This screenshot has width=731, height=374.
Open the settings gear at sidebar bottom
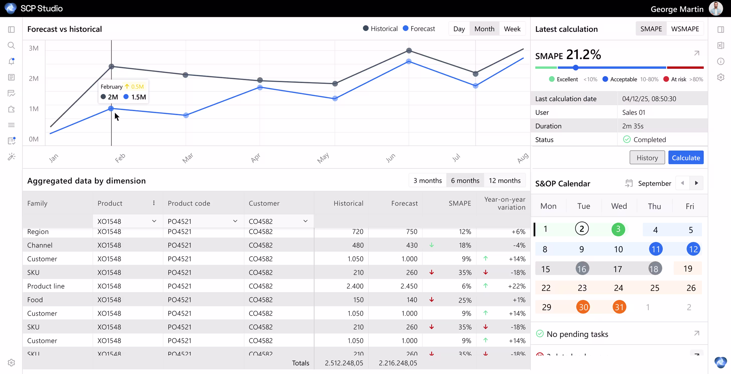(x=11, y=362)
